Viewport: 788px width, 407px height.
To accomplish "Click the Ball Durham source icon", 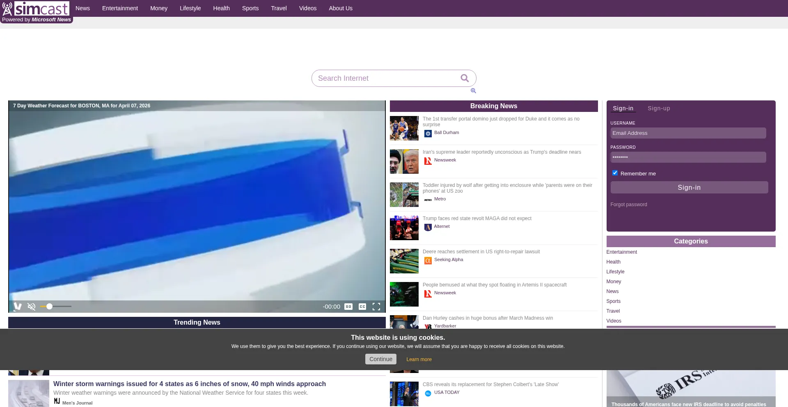I will click(x=428, y=133).
